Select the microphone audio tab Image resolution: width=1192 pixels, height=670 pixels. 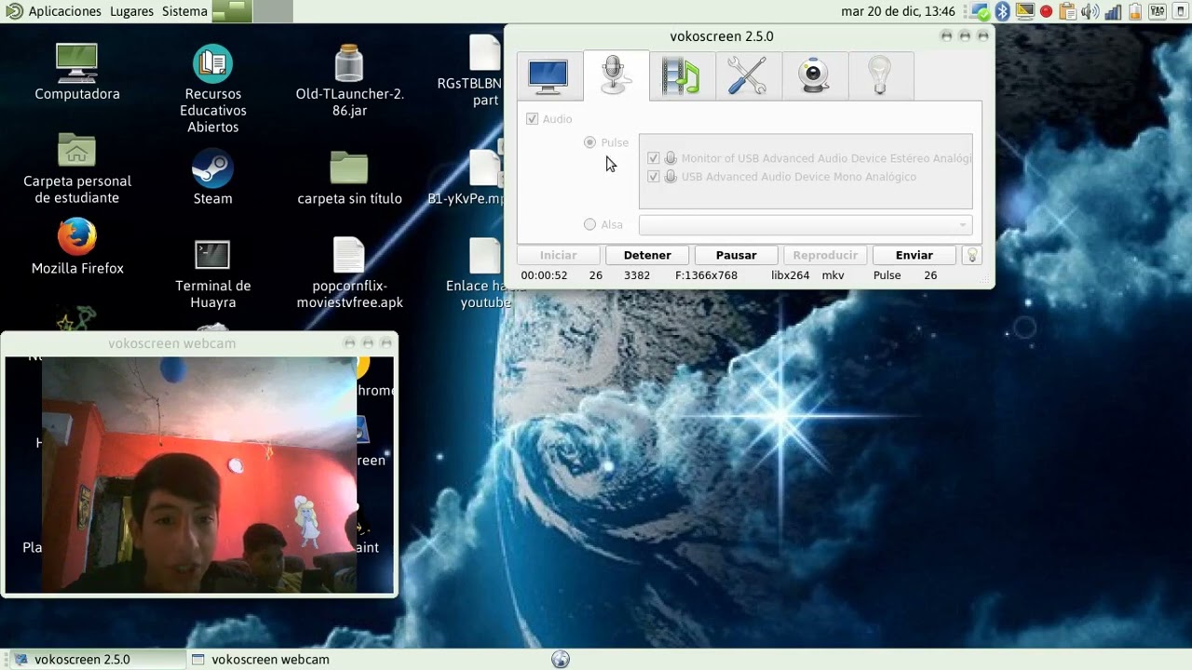(615, 75)
